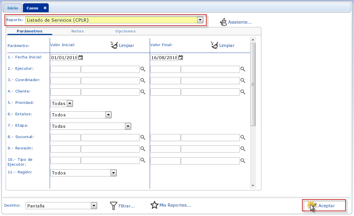The image size is (354, 216).
Task: Expand the Reporte dropdown list
Action: 200,20
